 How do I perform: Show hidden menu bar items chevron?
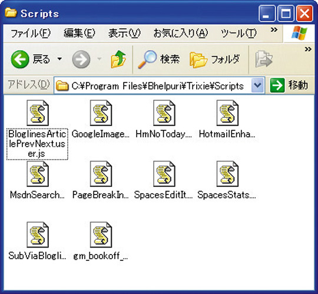click(274, 30)
